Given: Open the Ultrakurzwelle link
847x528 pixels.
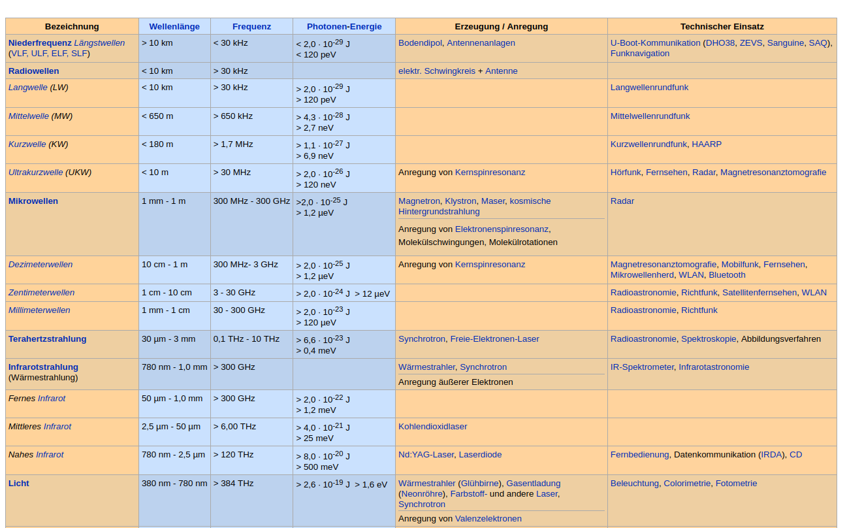Looking at the screenshot, I should pos(36,173).
